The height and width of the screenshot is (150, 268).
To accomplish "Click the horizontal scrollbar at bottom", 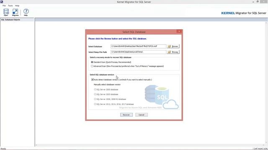I will coord(150,145).
